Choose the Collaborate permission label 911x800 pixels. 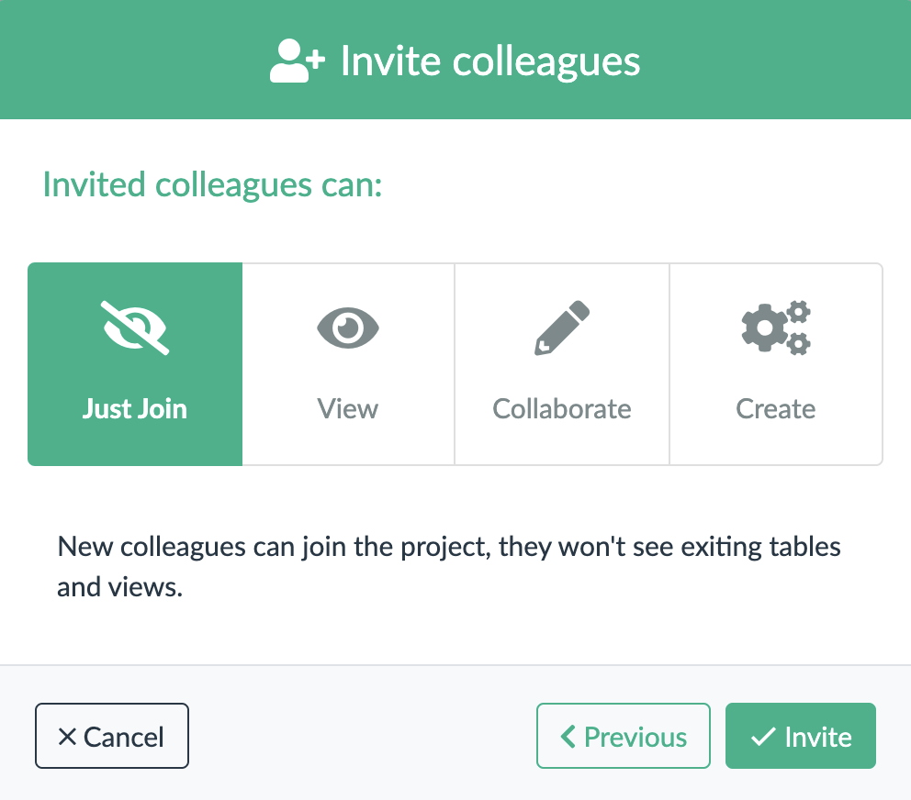coord(562,408)
